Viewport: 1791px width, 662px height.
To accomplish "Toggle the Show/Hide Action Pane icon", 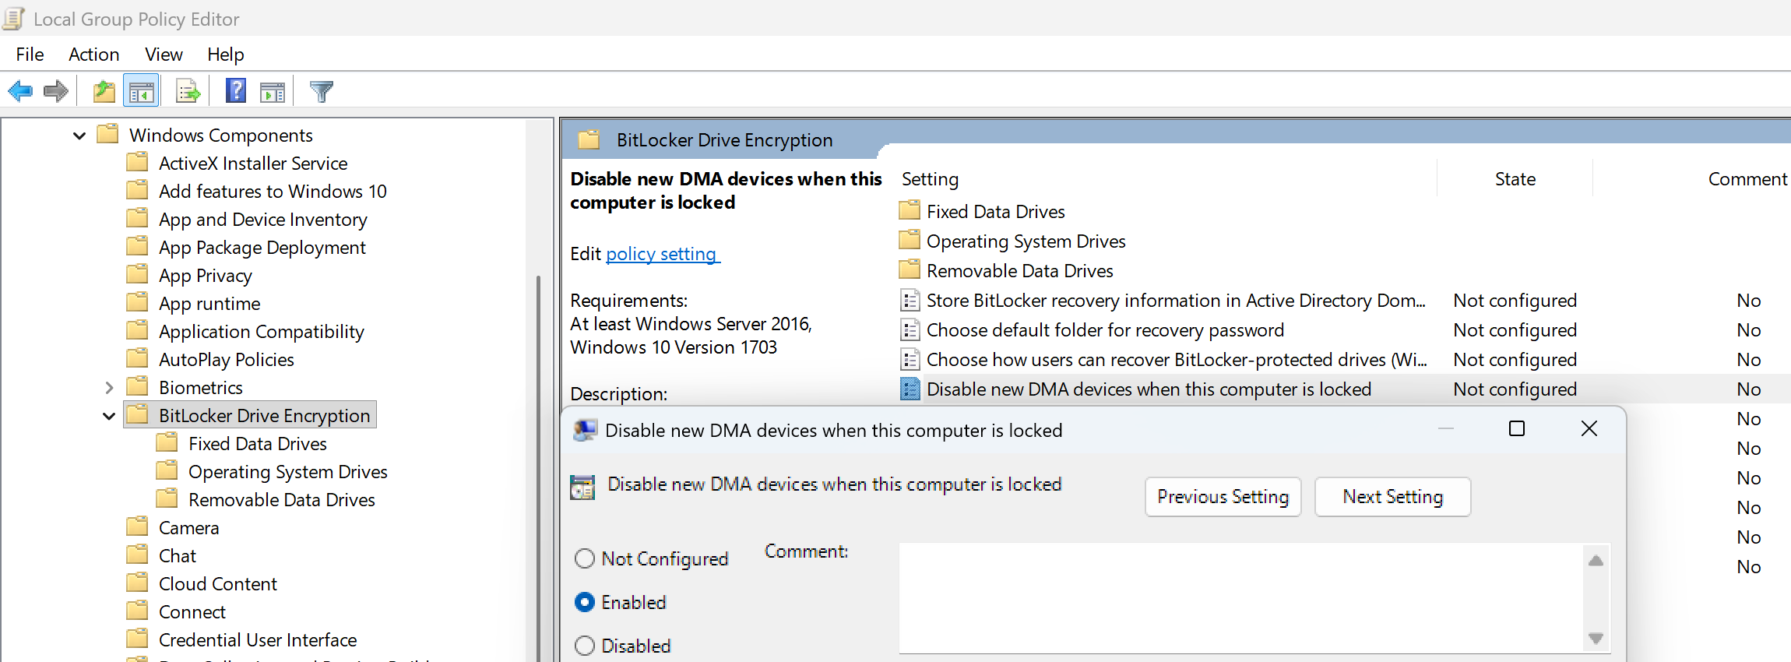I will (x=273, y=92).
